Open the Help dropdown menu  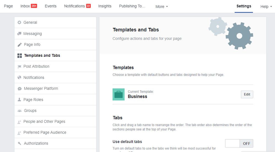(266, 7)
